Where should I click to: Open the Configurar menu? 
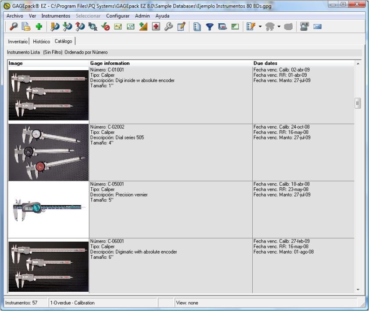tap(118, 16)
